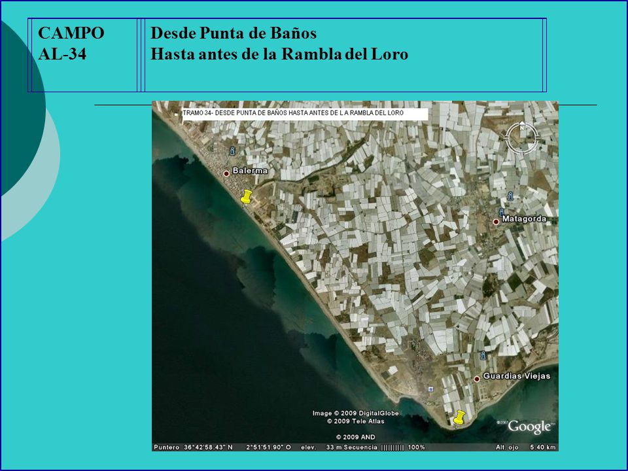Click the 'Desde Punta de Baños' heading line
This screenshot has width=628, height=471.
pyautogui.click(x=234, y=33)
